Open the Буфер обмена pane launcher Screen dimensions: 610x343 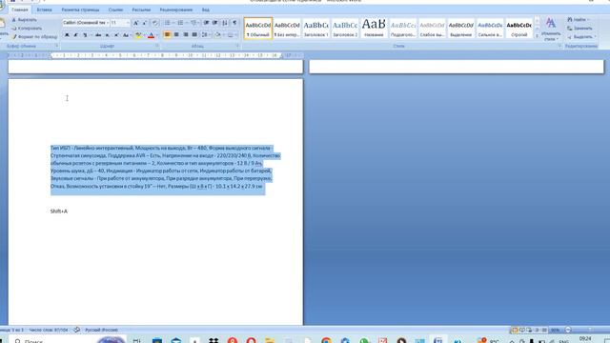click(56, 46)
